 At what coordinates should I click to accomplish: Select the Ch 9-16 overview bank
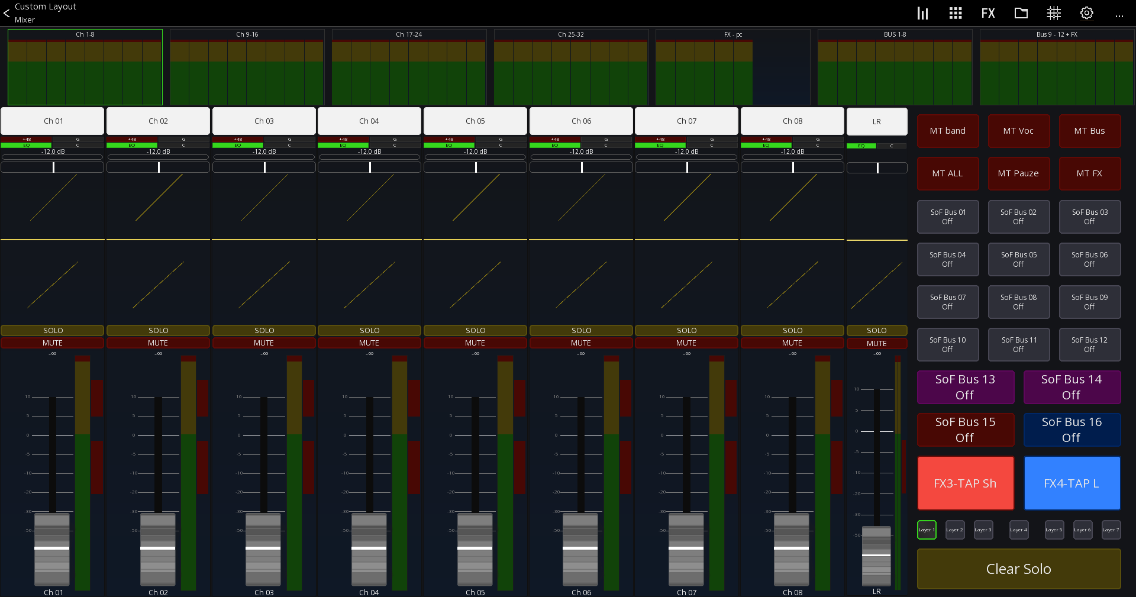[247, 67]
